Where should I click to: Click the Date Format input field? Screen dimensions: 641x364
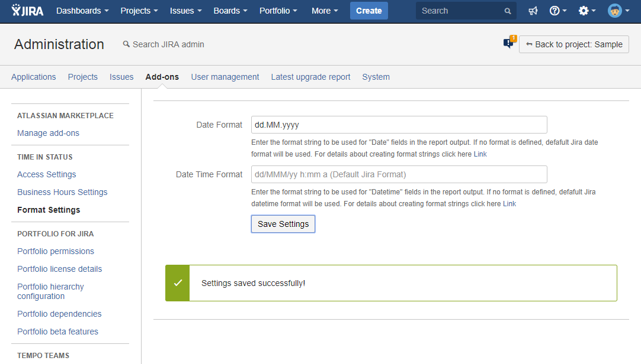[x=399, y=125]
